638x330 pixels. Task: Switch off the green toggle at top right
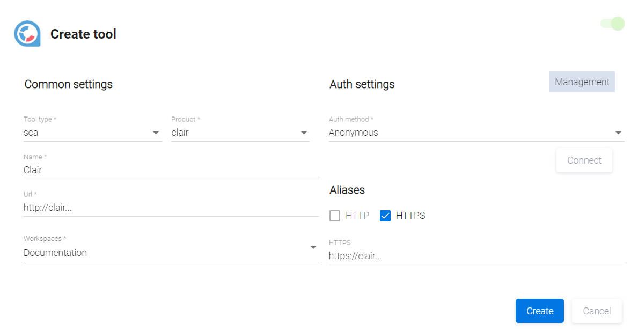click(x=613, y=24)
